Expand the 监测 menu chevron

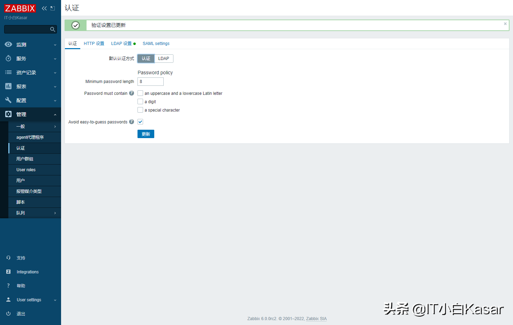coord(55,45)
